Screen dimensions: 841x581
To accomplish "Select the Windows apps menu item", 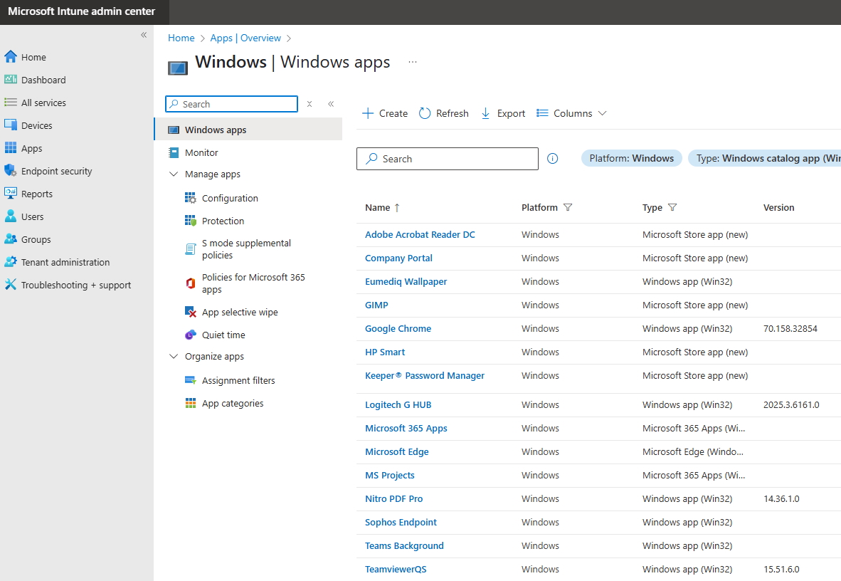I will click(x=248, y=130).
